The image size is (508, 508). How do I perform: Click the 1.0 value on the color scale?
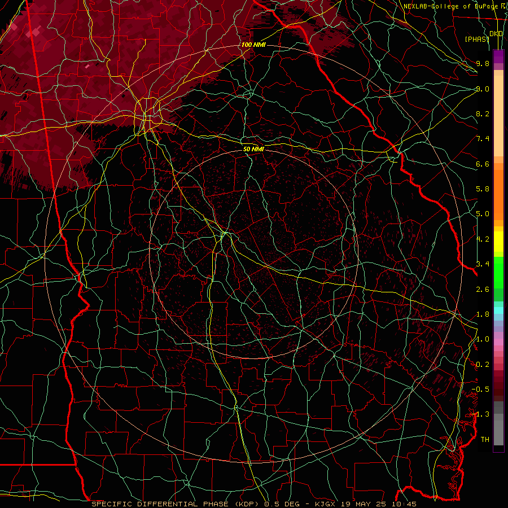483,339
